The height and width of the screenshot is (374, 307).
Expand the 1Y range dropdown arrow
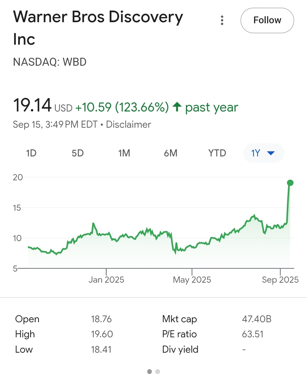pyautogui.click(x=271, y=153)
